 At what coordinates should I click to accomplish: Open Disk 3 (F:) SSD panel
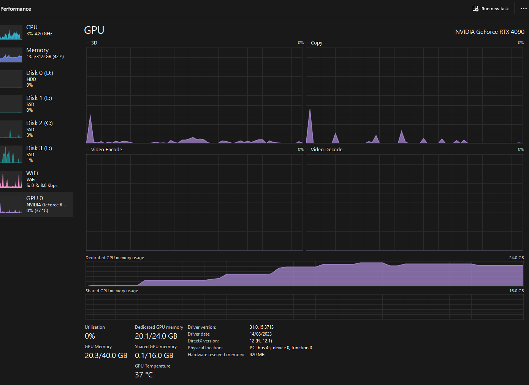pos(37,154)
